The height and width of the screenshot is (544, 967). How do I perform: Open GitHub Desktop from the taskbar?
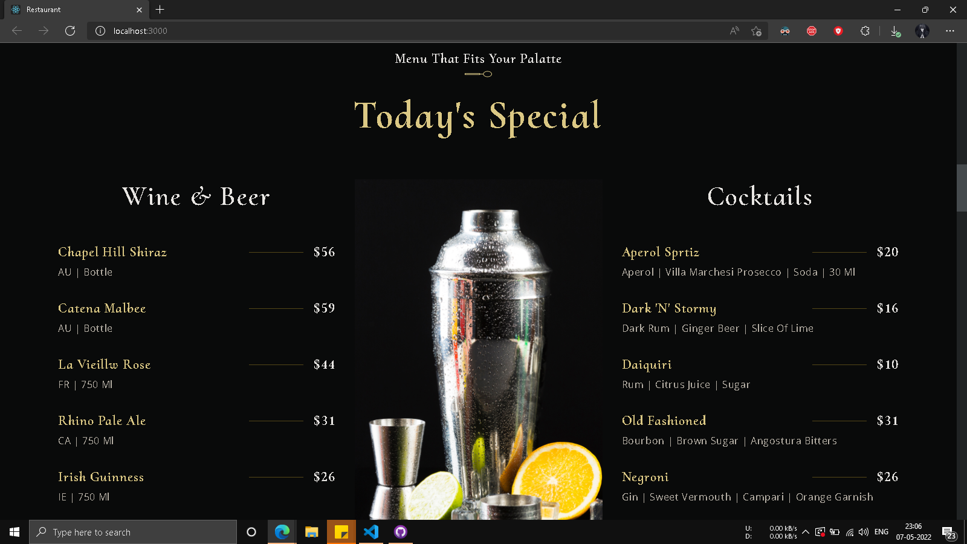[x=401, y=532]
